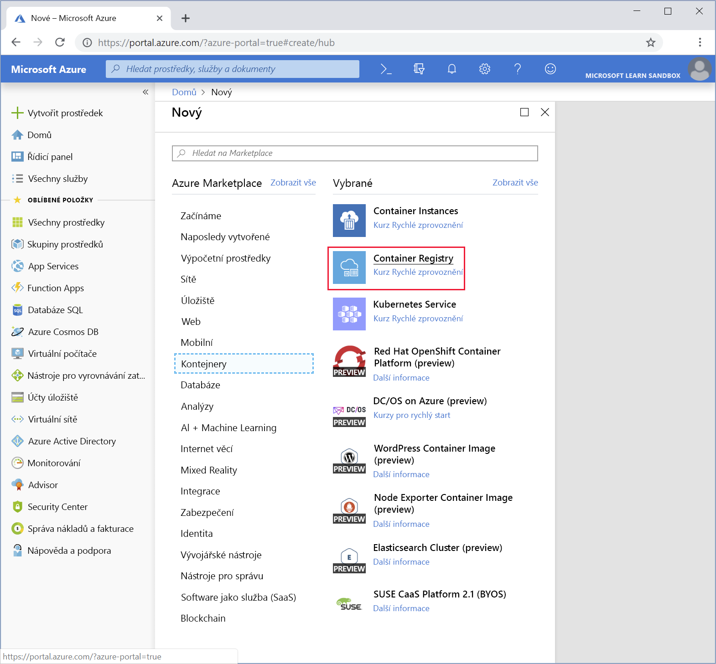The image size is (716, 664).
Task: Go back in browser history
Action: click(x=16, y=42)
